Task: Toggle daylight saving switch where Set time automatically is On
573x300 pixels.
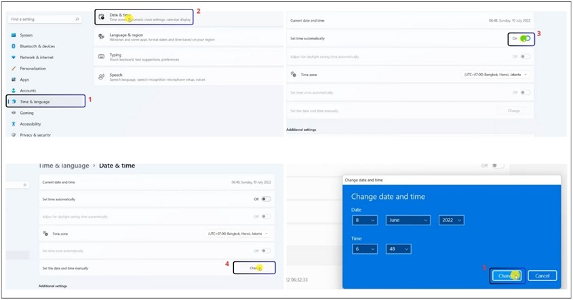Action: [526, 57]
